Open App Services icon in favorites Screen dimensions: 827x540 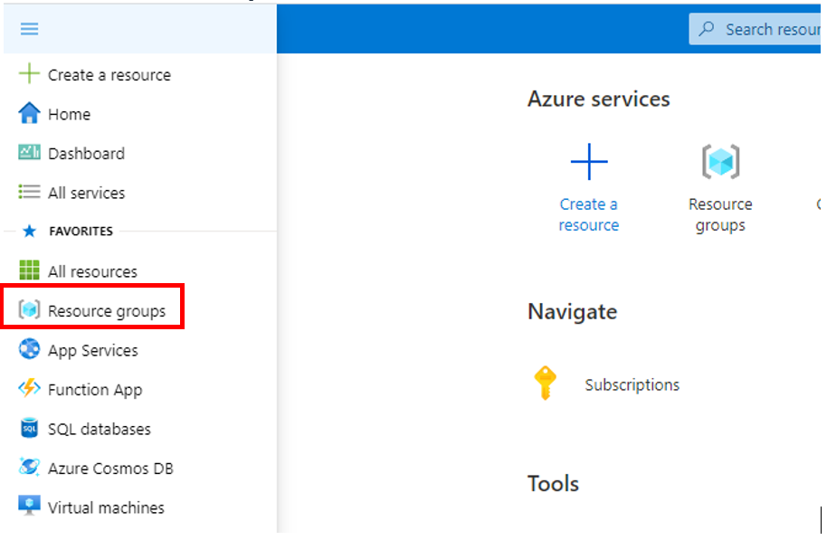click(x=30, y=350)
